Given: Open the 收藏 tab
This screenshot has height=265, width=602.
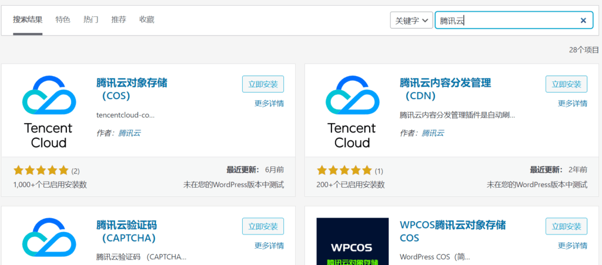Looking at the screenshot, I should pyautogui.click(x=147, y=19).
